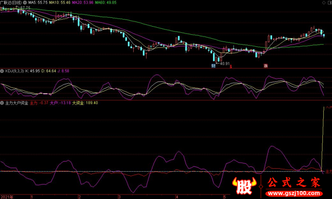Open dropdown arrow beside 广联达(日线) title
Image resolution: width=332 pixels, height=199 pixels.
click(x=25, y=2)
